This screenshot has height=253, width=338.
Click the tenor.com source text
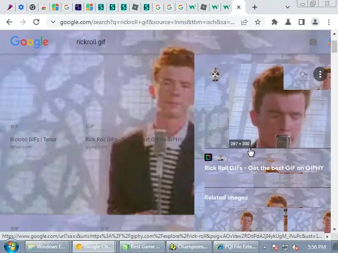click(21, 147)
